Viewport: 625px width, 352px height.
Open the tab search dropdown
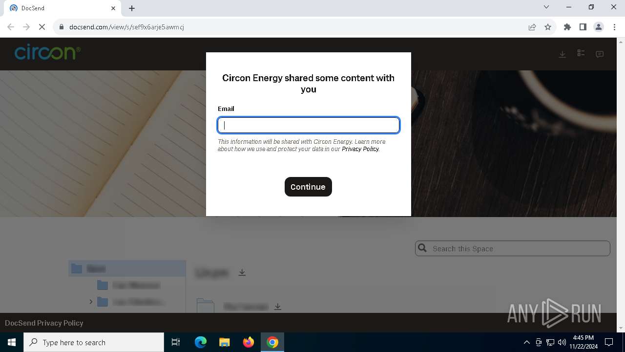click(x=546, y=7)
